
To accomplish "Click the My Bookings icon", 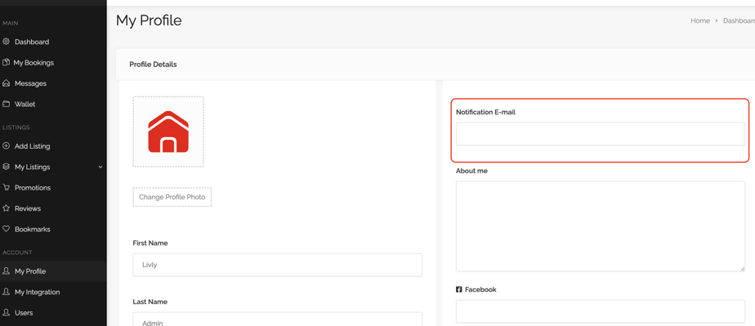I will tap(6, 62).
